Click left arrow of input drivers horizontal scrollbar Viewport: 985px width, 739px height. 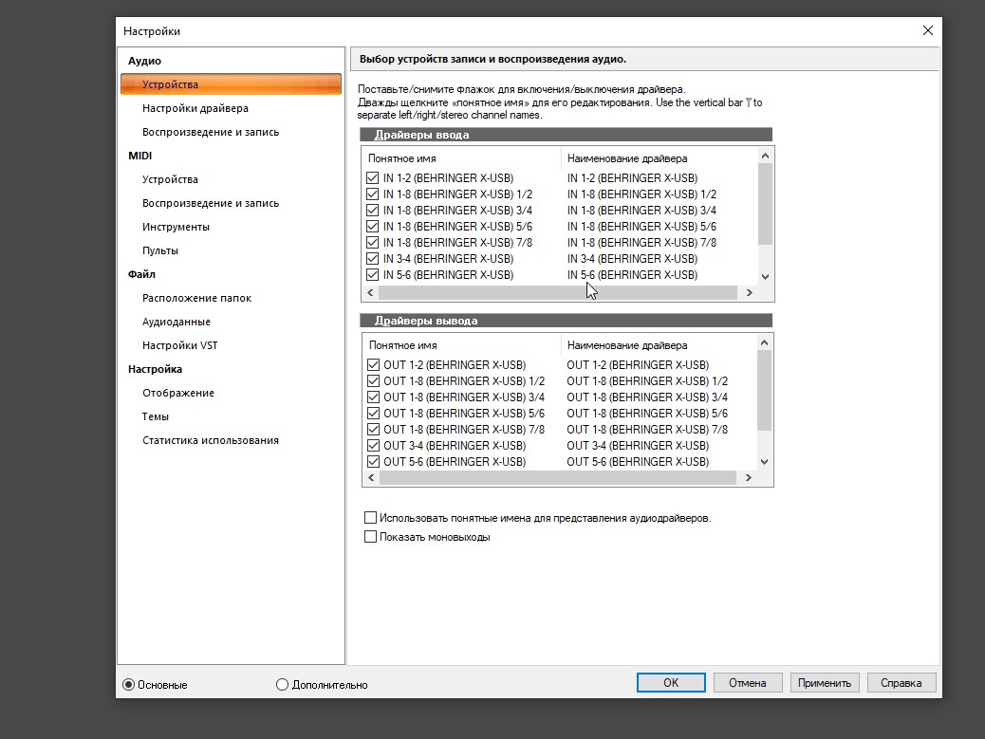point(371,292)
